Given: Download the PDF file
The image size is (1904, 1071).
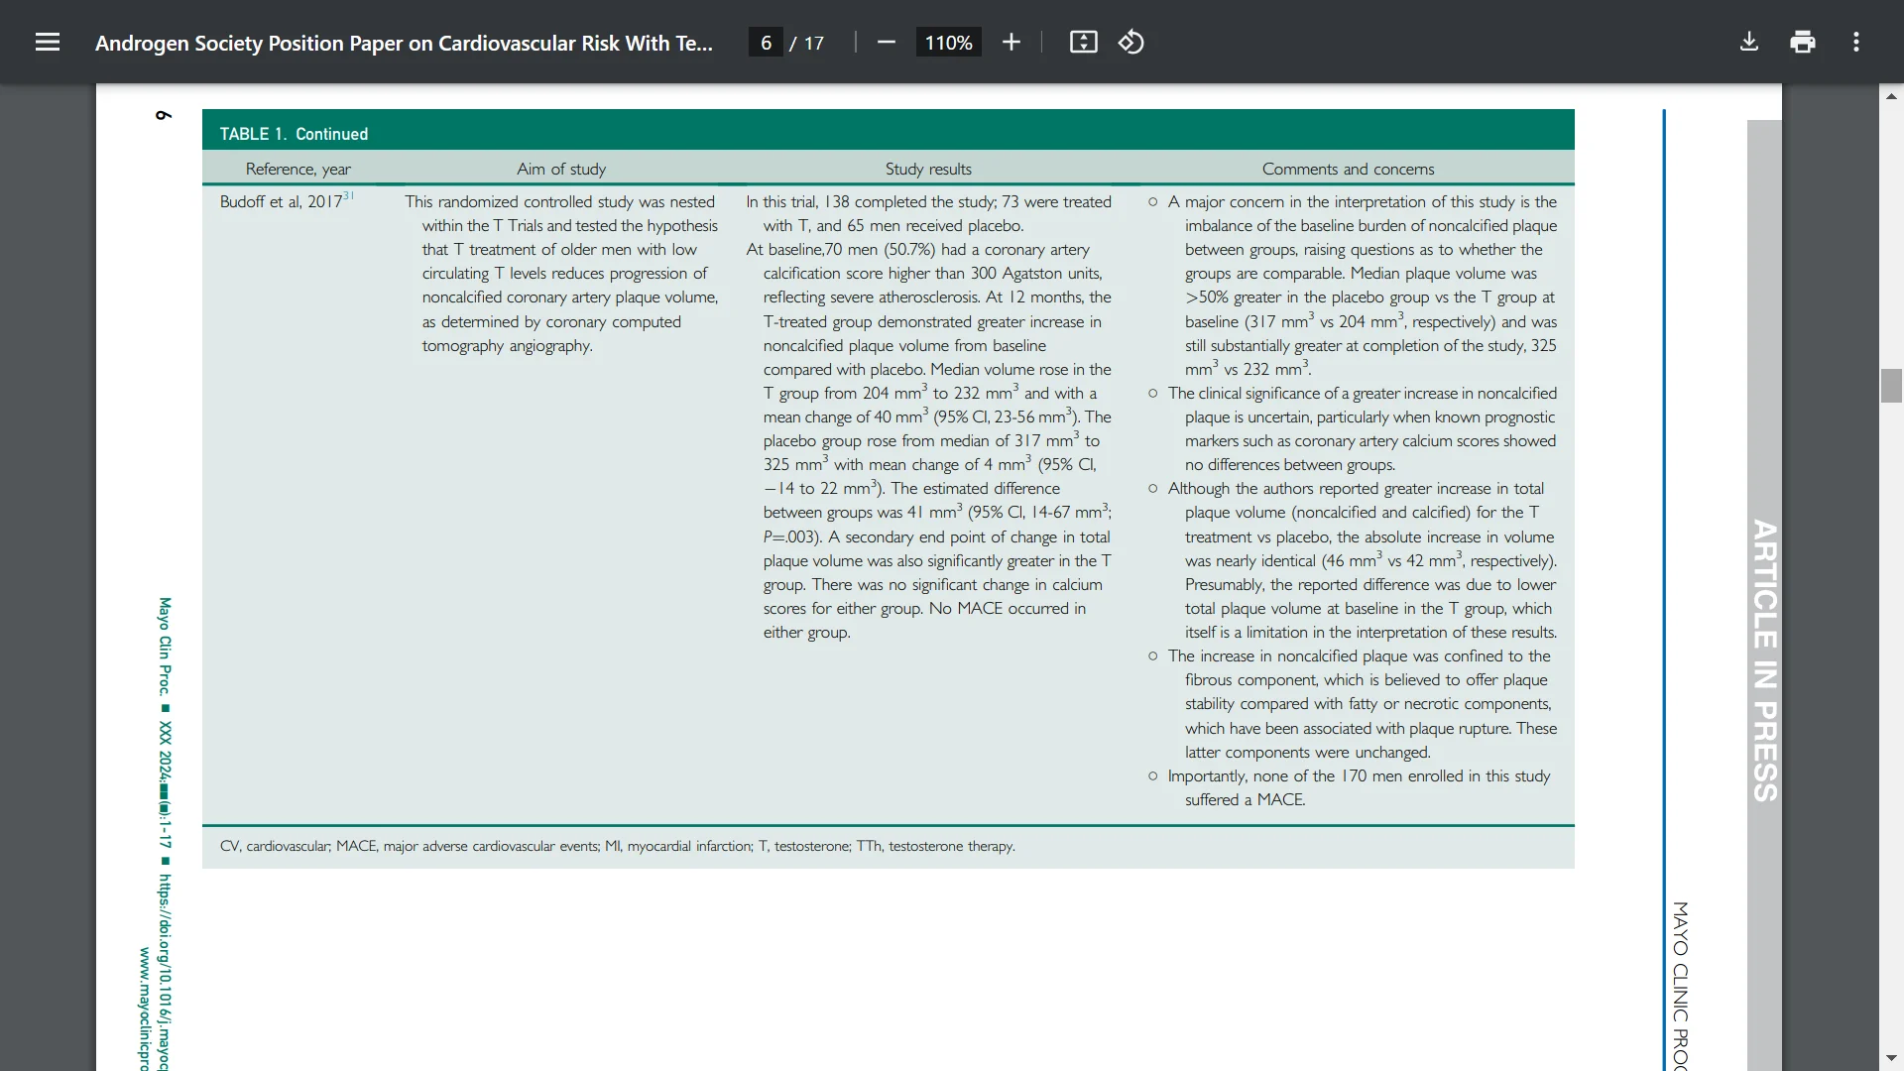Looking at the screenshot, I should (1749, 42).
